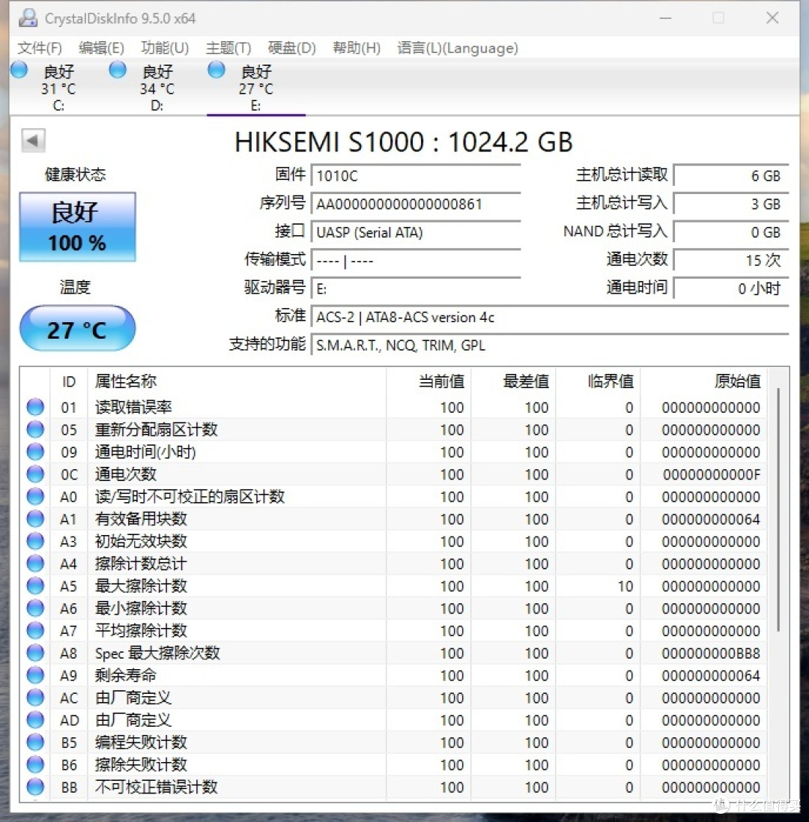This screenshot has height=822, width=809.
Task: Click the status orb for row 01 读取错误率
Action: click(x=35, y=407)
